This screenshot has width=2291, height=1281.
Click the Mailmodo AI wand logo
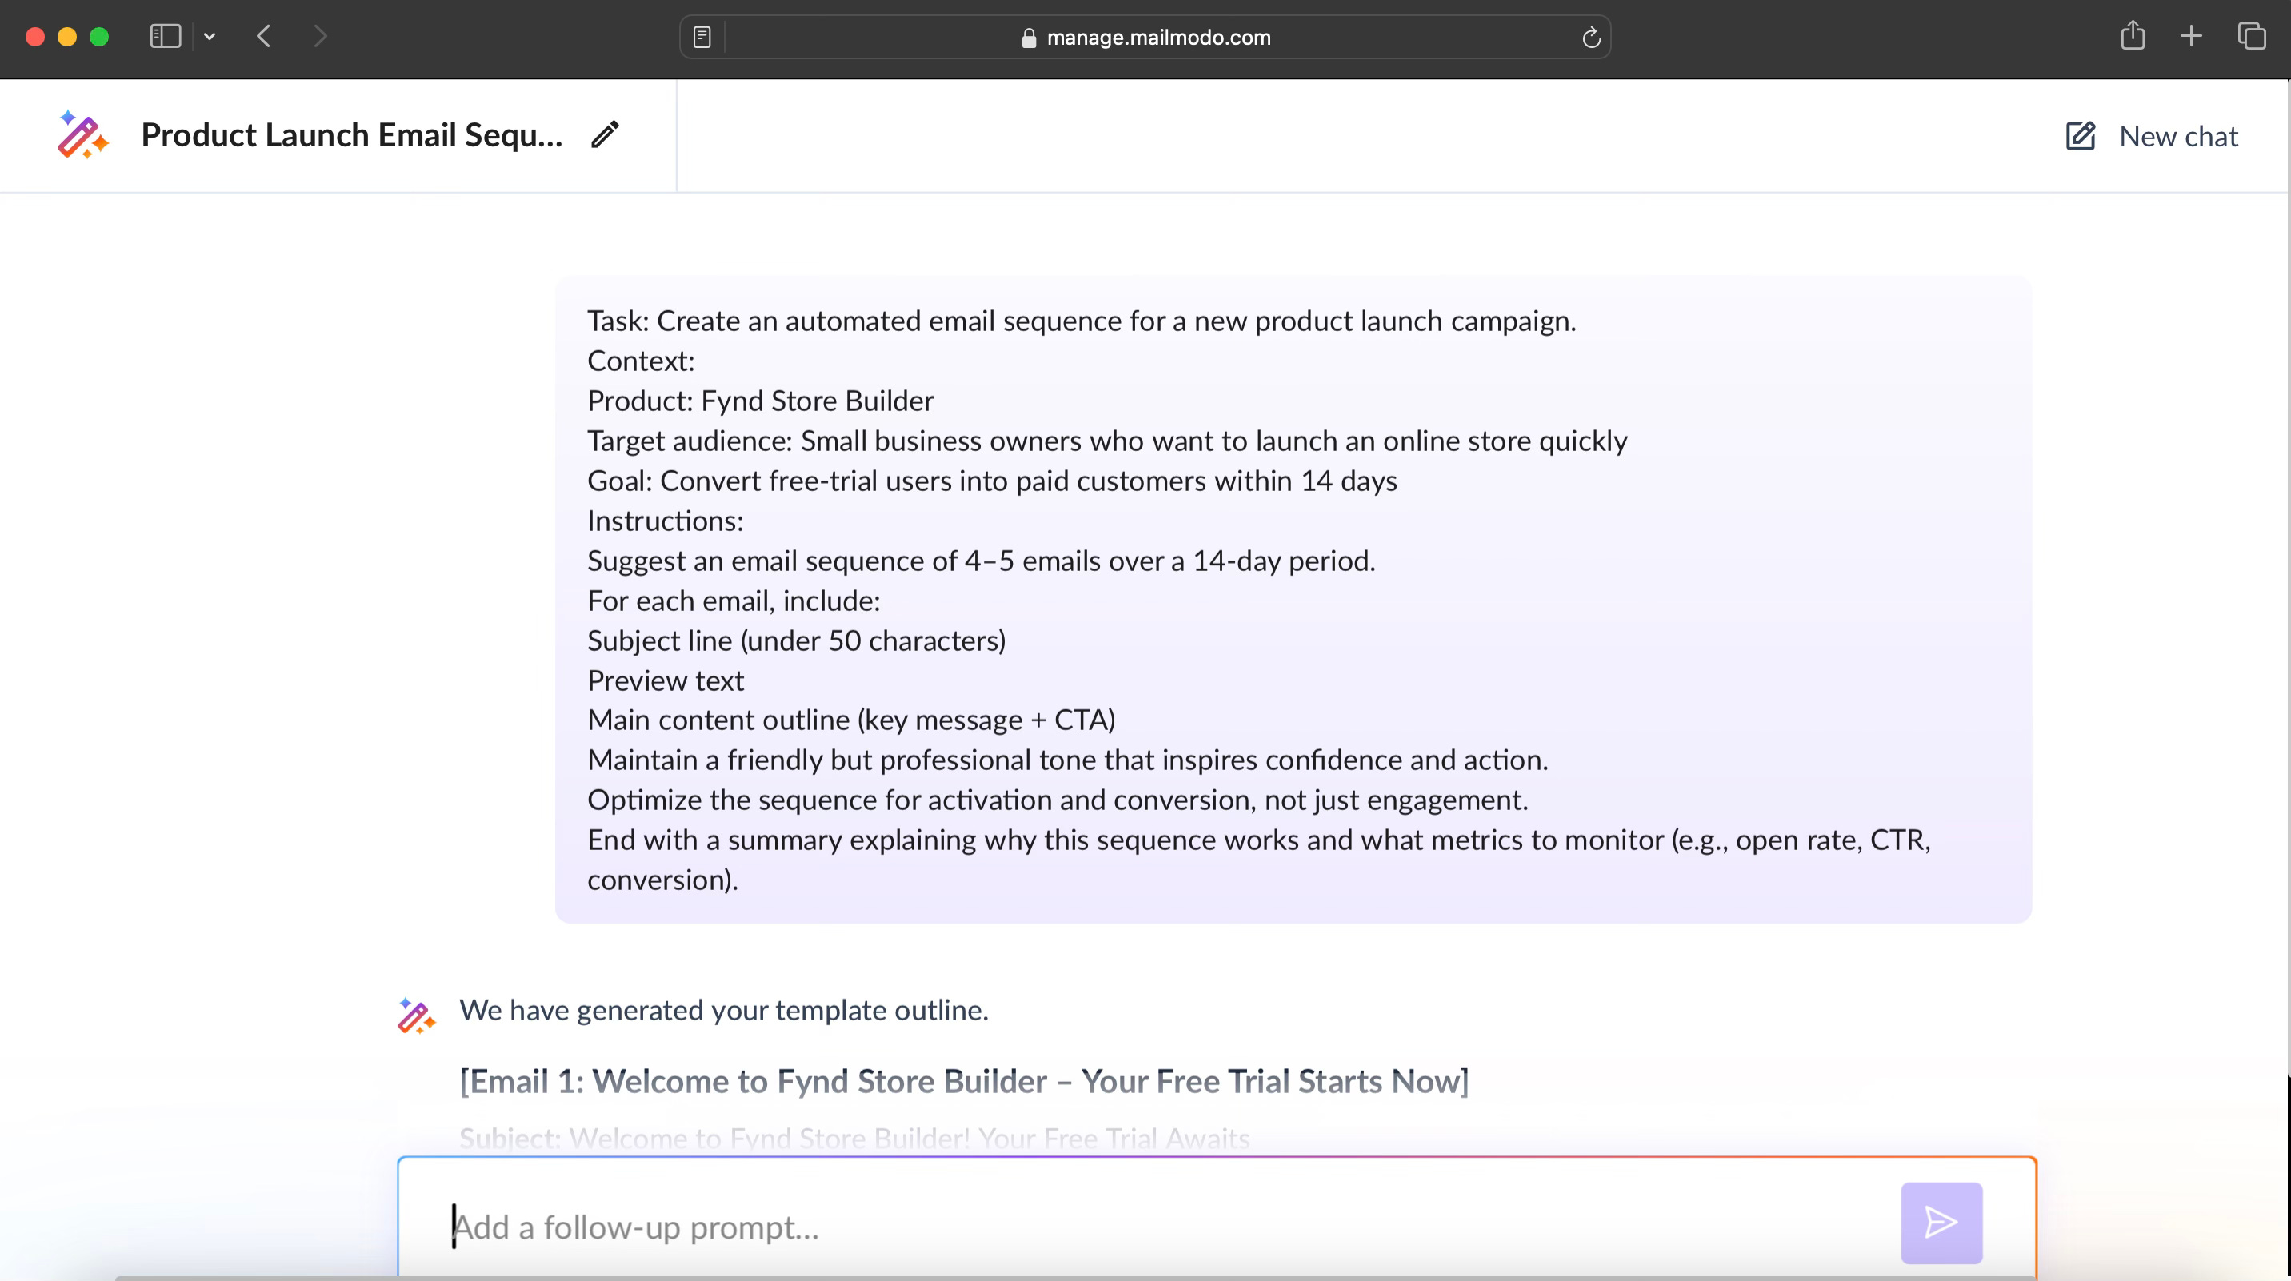pos(82,135)
